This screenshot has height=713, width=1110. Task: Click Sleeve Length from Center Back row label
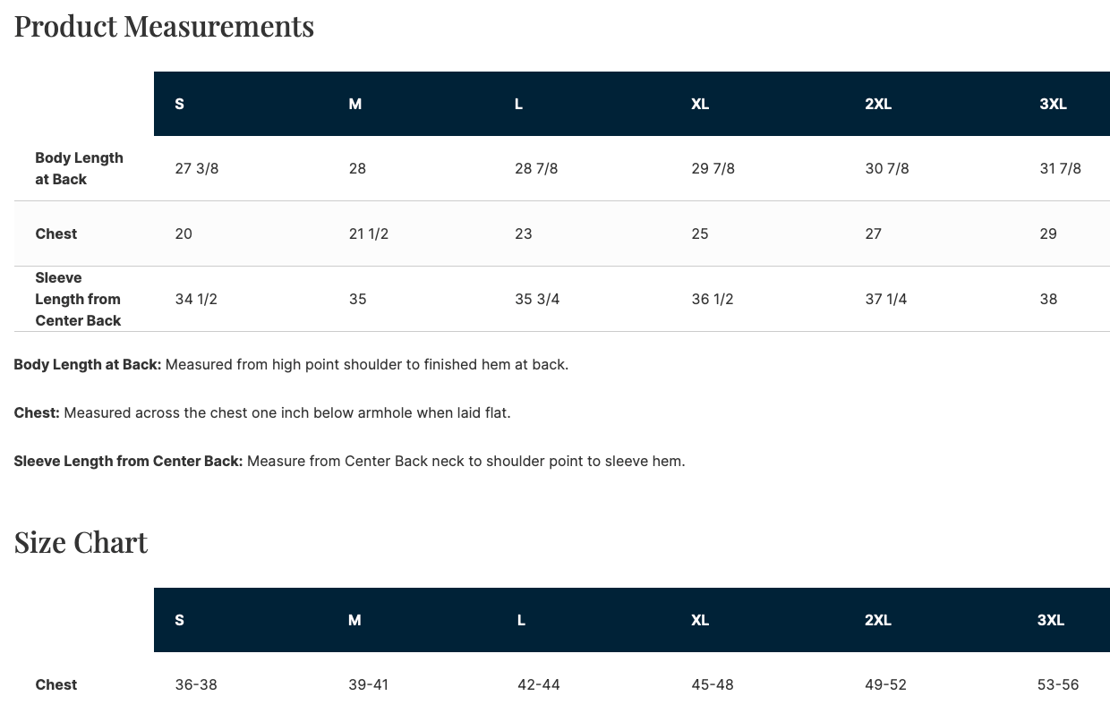tap(78, 299)
